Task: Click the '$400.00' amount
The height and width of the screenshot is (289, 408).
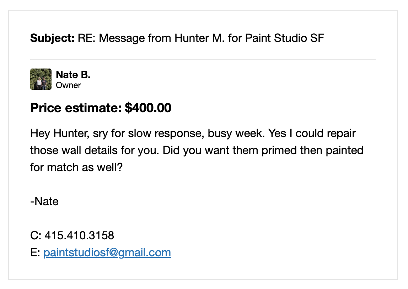Action: click(x=148, y=108)
